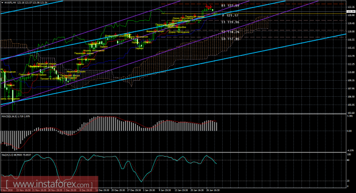Open the www.instaforex.com watermark link
The height and width of the screenshot is (193, 356).
49,183
